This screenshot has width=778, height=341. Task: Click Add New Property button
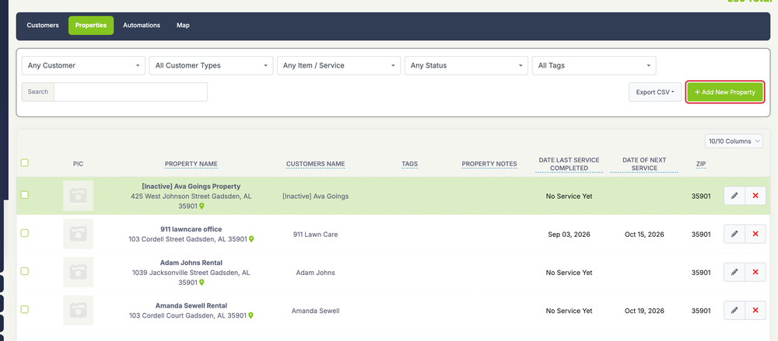[x=725, y=92]
